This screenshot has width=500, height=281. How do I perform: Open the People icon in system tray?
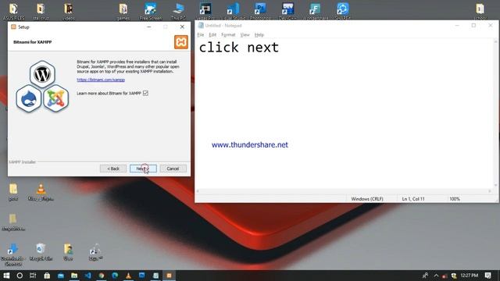pyautogui.click(x=425, y=276)
